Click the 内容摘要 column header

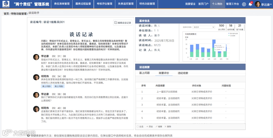(160, 86)
